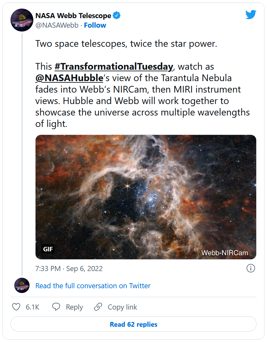The width and height of the screenshot is (267, 342).
Task: Open the info icon beside the timestamp
Action: (250, 269)
